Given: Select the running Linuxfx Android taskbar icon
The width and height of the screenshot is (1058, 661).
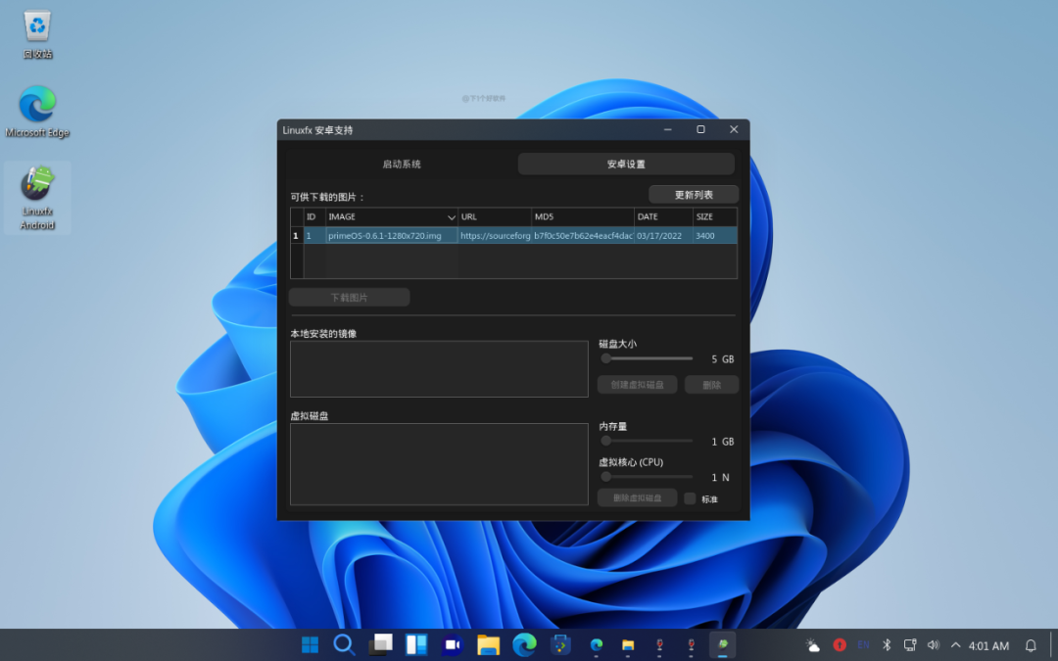Looking at the screenshot, I should coord(722,644).
